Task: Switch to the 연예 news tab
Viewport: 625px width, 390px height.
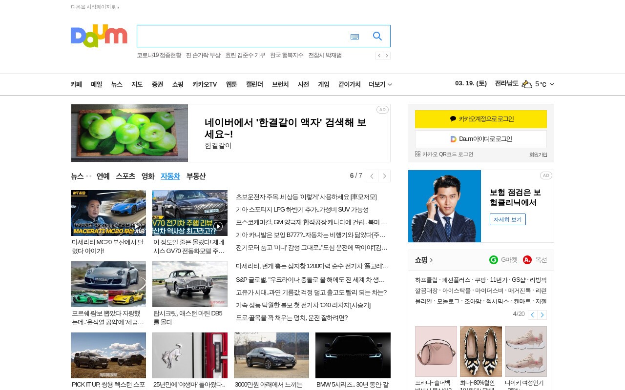Action: coord(103,176)
